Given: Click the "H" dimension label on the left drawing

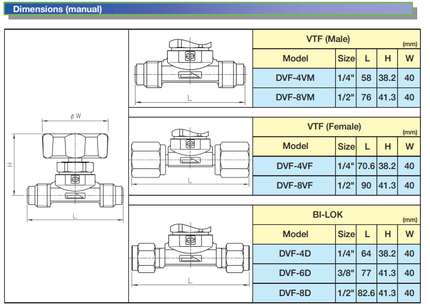Looking at the screenshot, I should (10, 165).
